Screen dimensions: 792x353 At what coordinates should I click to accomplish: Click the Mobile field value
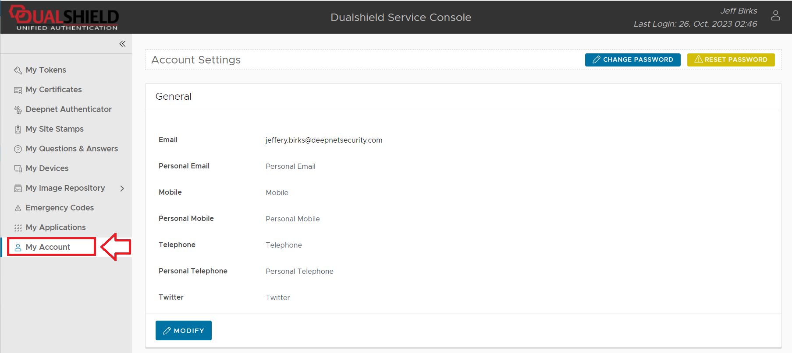pyautogui.click(x=277, y=192)
